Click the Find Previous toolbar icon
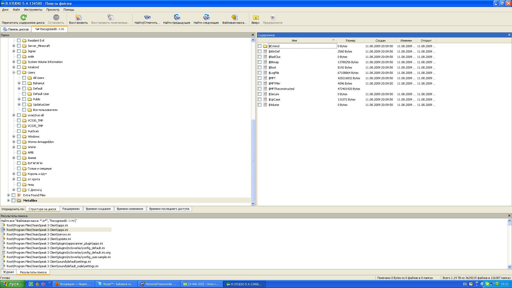The width and height of the screenshot is (512, 288). click(177, 17)
